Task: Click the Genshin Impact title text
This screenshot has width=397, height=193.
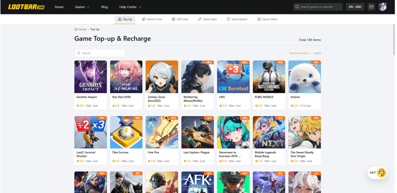Action: pyautogui.click(x=86, y=97)
